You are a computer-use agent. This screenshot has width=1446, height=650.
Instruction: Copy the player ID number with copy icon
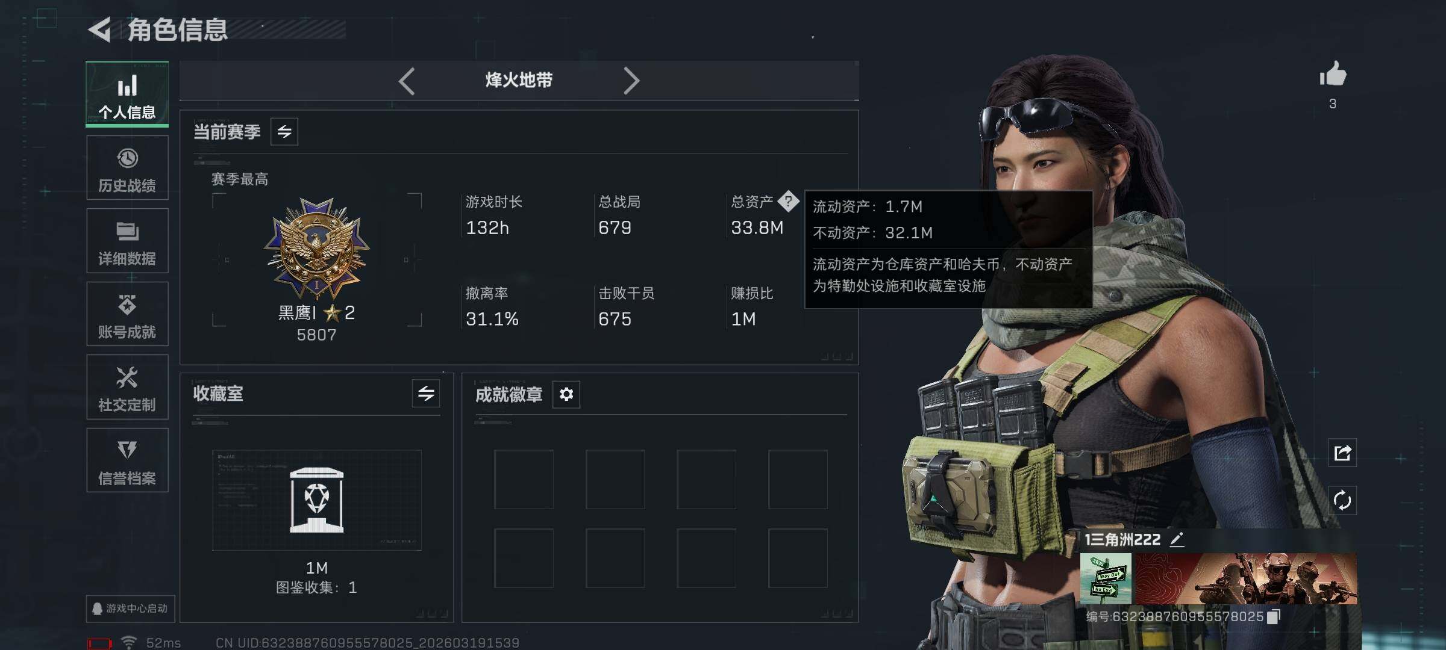pos(1274,616)
